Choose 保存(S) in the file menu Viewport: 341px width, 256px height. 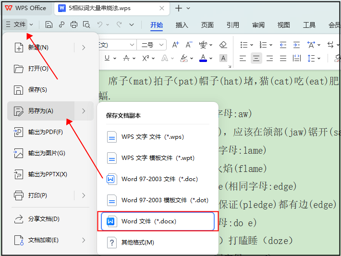50,90
